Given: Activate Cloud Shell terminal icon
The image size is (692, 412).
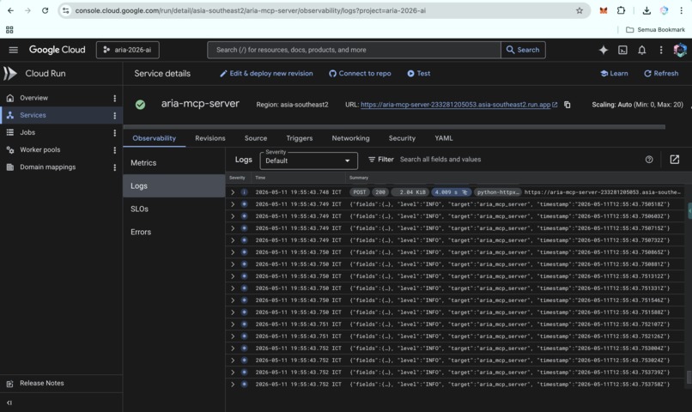Looking at the screenshot, I should [622, 50].
